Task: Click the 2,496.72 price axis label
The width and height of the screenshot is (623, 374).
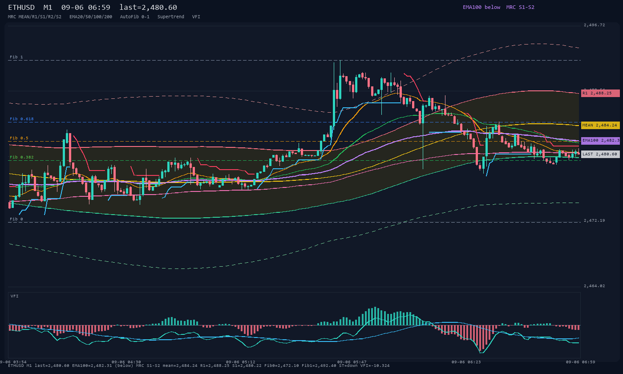Action: [595, 25]
